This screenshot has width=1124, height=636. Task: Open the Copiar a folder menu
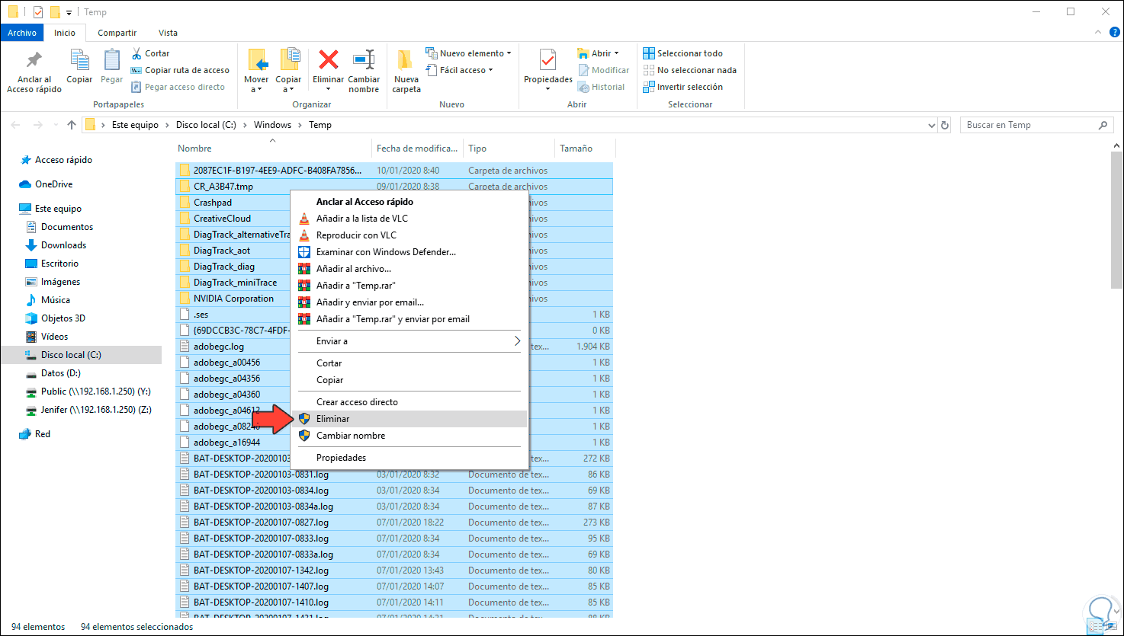click(x=288, y=71)
